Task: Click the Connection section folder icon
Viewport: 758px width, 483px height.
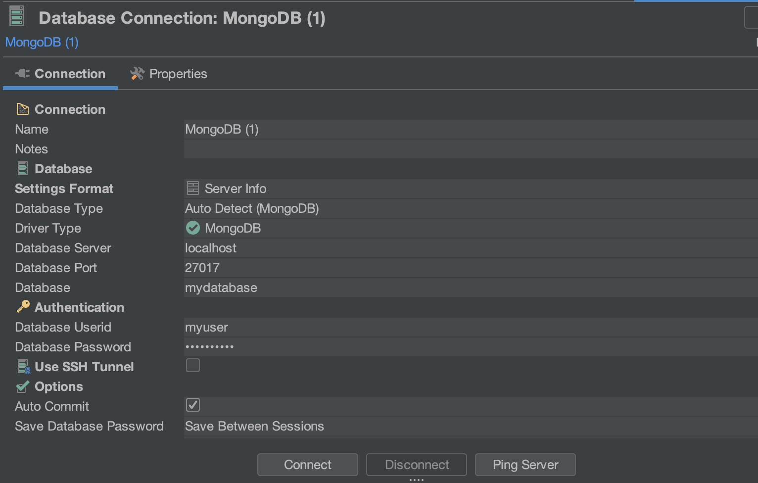Action: pos(23,109)
